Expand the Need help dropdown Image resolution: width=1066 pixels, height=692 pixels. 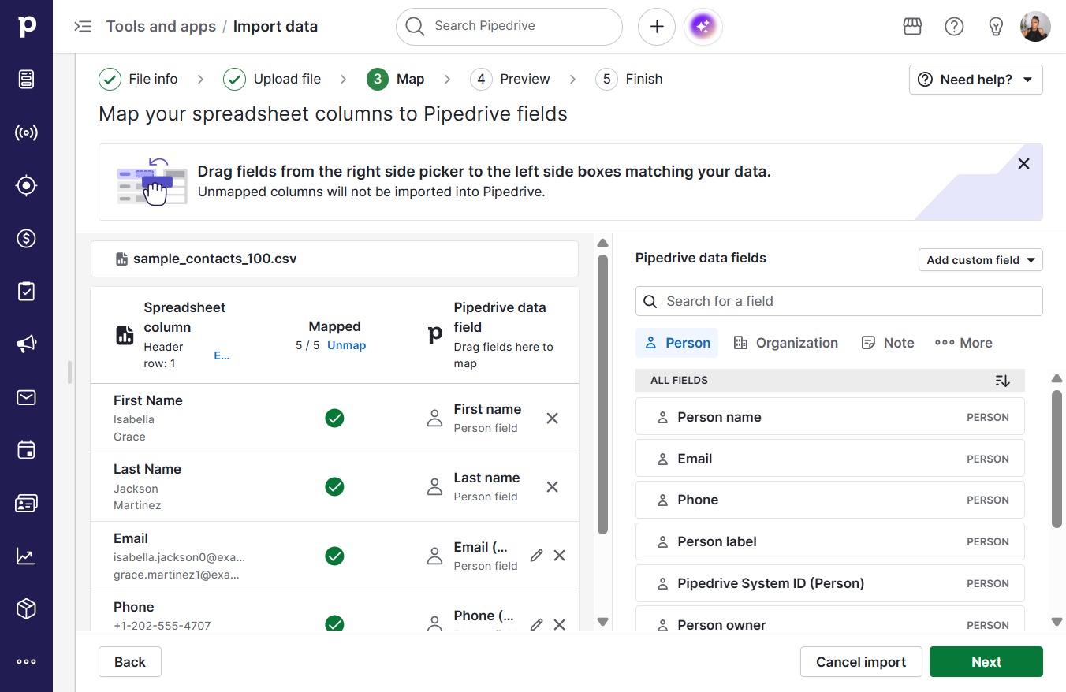pyautogui.click(x=976, y=80)
